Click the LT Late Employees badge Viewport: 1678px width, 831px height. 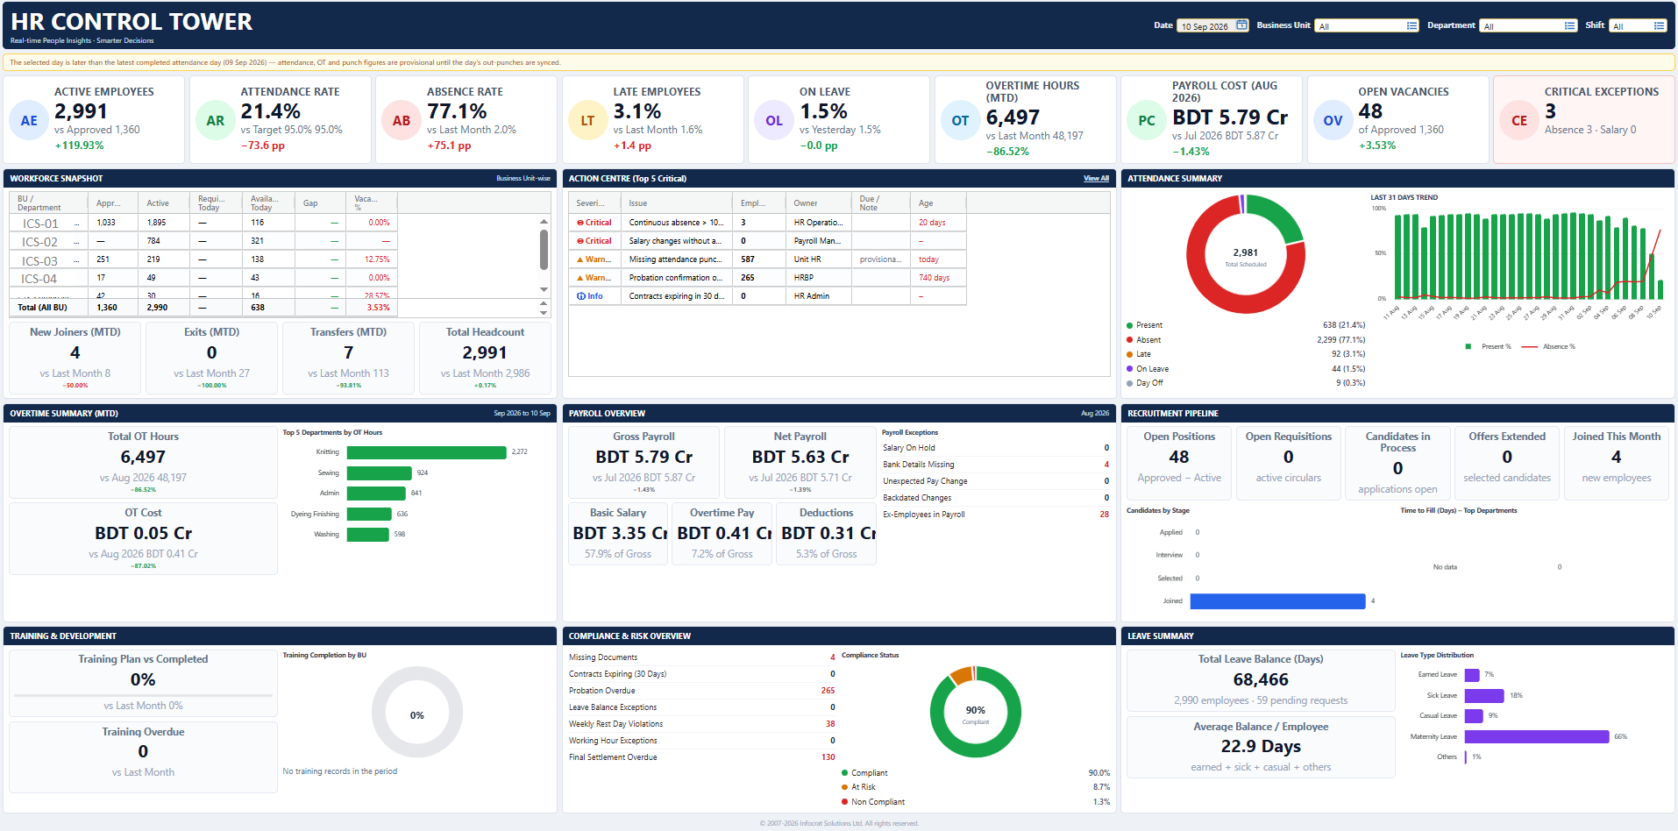click(587, 121)
